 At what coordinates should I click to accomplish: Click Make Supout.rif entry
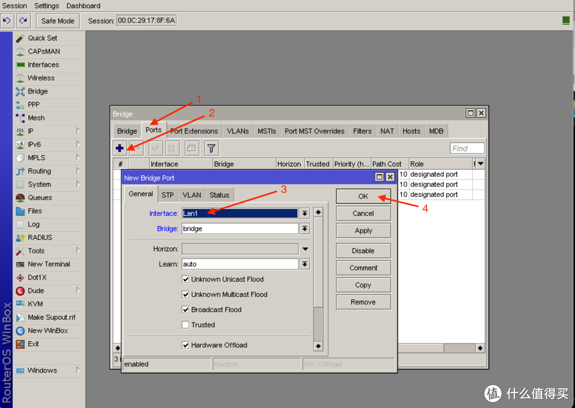point(50,317)
